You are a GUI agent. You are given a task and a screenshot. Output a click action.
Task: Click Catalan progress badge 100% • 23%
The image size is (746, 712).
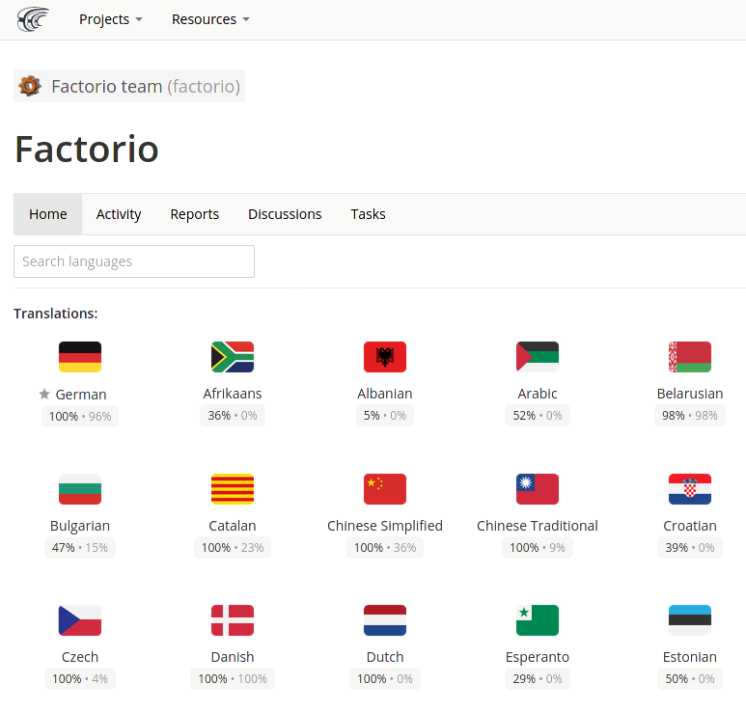pyautogui.click(x=233, y=547)
